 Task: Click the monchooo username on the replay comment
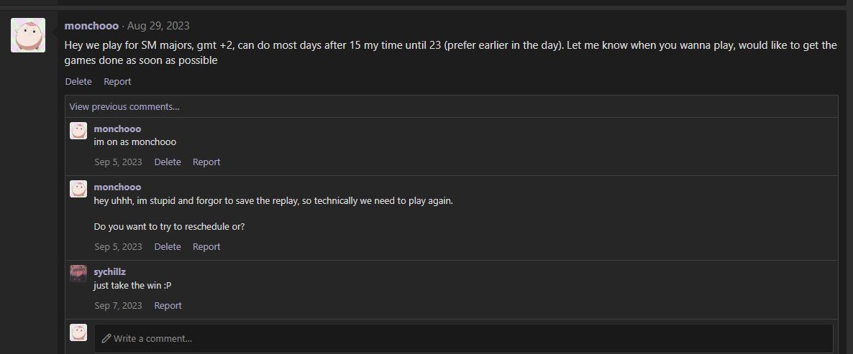click(x=117, y=187)
